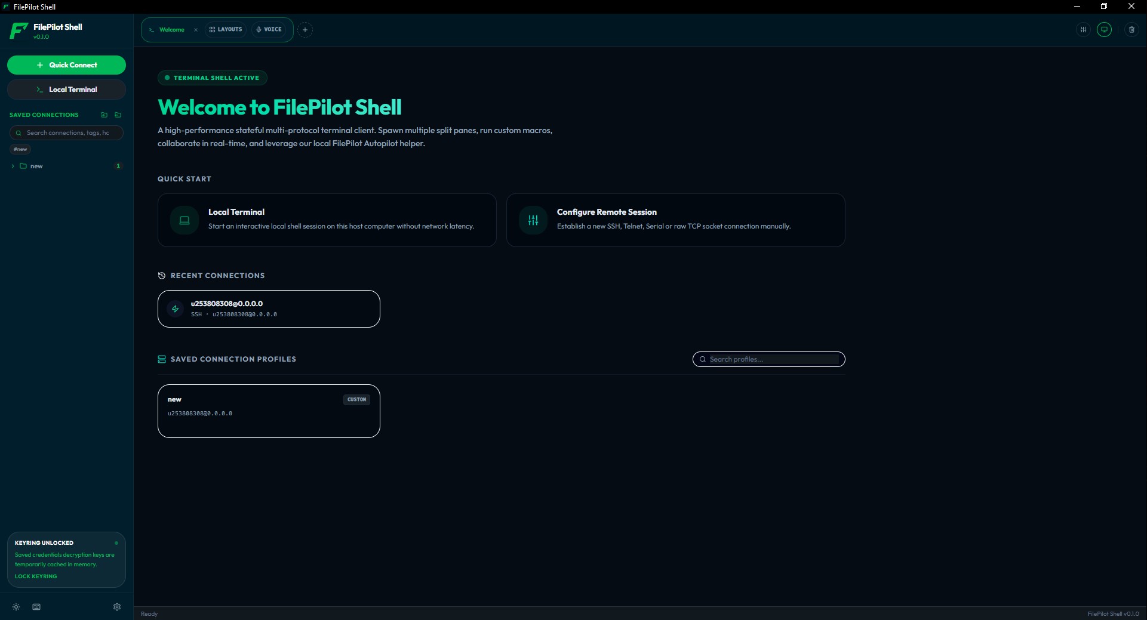Open the Layouts menu
Viewport: 1147px width, 620px height.
coord(226,29)
